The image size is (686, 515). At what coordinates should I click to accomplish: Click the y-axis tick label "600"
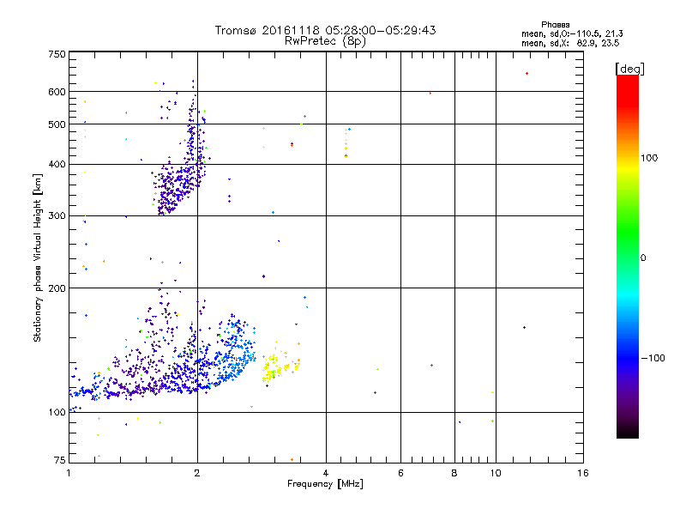57,92
